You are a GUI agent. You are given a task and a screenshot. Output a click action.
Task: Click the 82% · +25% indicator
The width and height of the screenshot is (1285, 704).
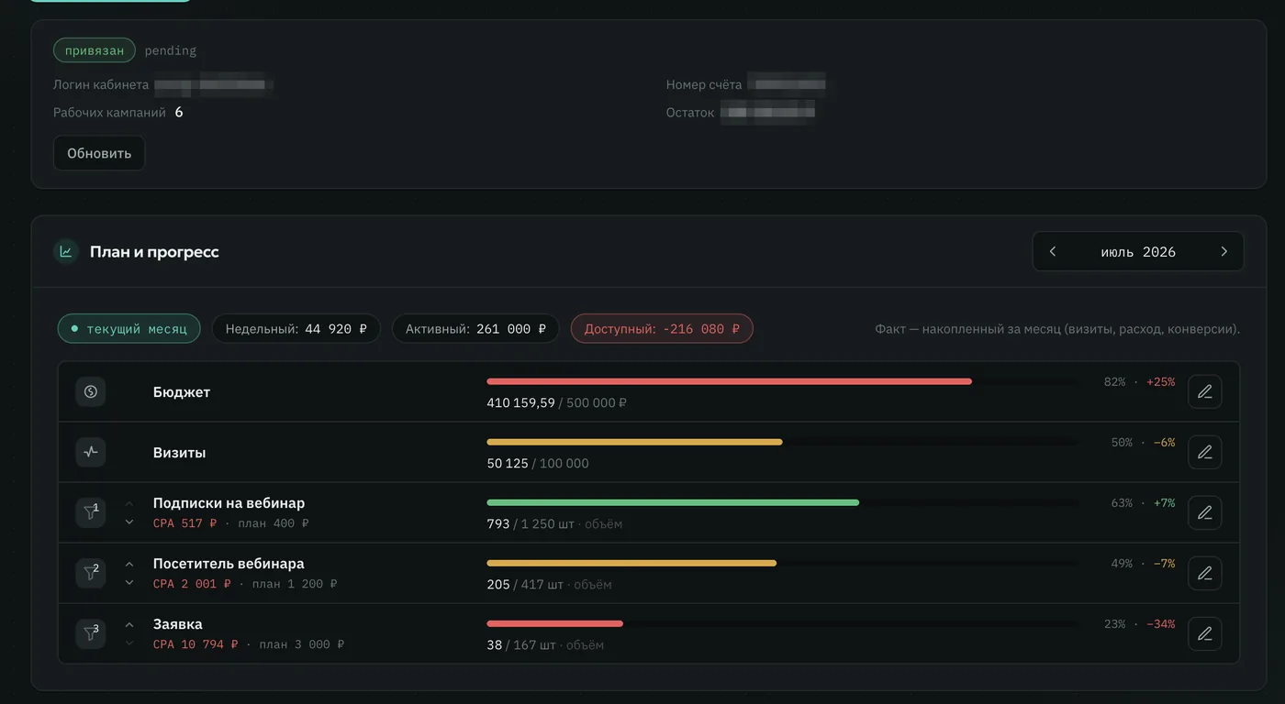pyautogui.click(x=1139, y=381)
